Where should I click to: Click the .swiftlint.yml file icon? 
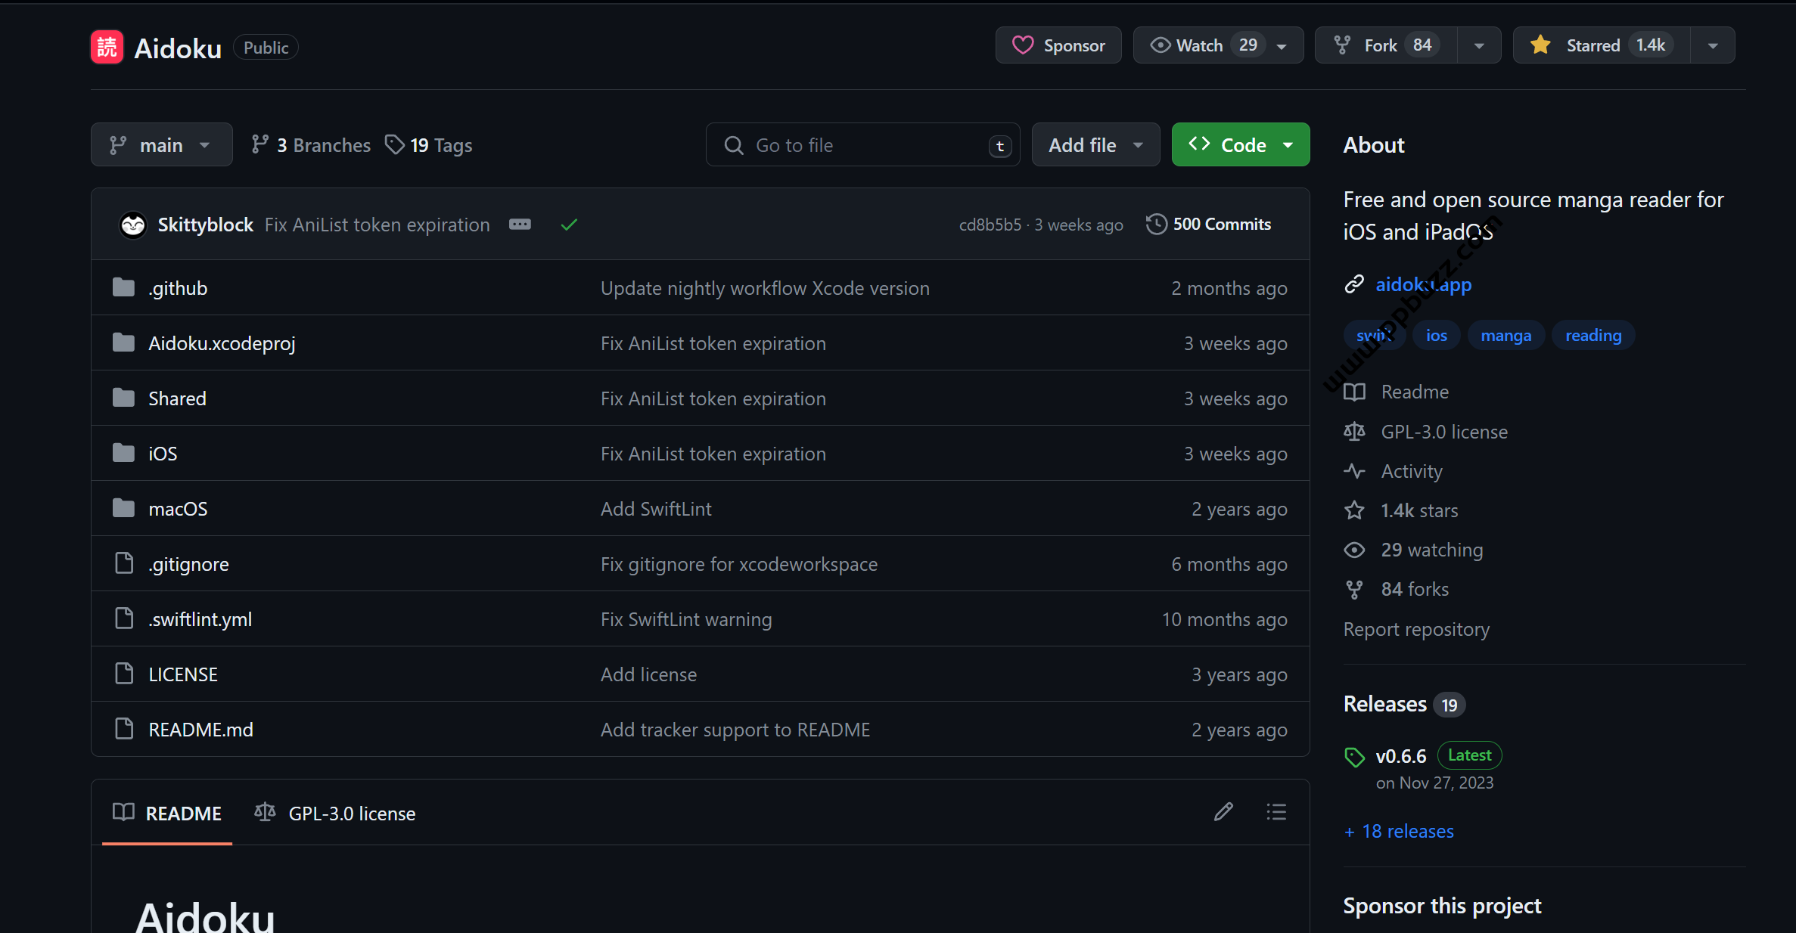tap(124, 618)
